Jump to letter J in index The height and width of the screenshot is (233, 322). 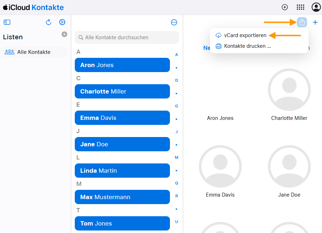[176, 132]
